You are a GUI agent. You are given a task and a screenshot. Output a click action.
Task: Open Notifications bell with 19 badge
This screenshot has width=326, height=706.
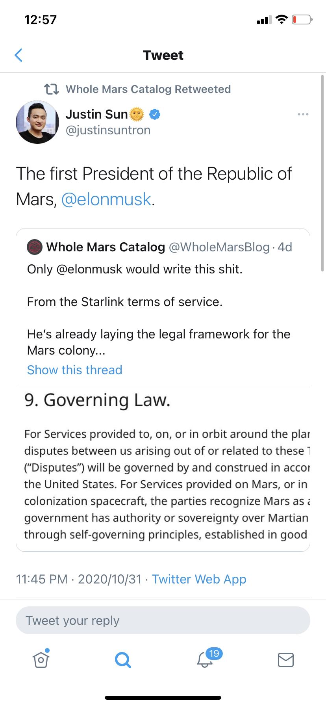[205, 660]
